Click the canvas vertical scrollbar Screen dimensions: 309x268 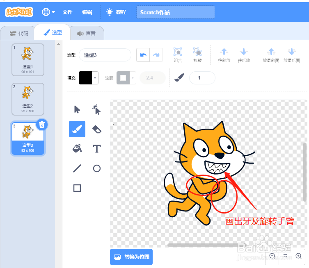(305, 172)
